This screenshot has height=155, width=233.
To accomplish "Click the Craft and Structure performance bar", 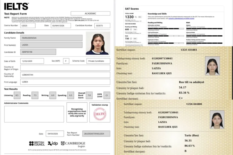I will (166, 36).
